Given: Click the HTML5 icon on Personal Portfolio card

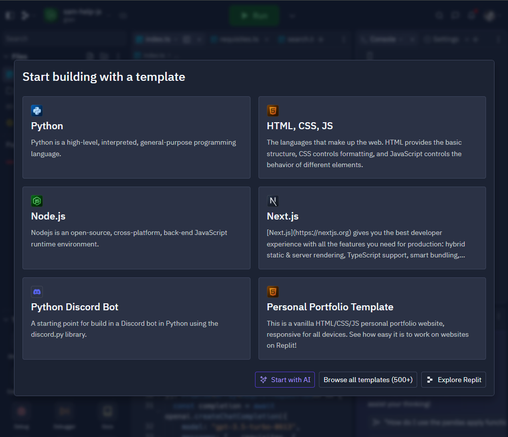Looking at the screenshot, I should click(273, 292).
